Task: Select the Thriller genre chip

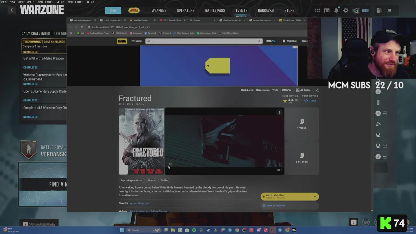Action: coord(164,180)
